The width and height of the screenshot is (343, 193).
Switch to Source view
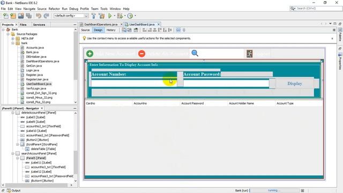tap(85, 30)
